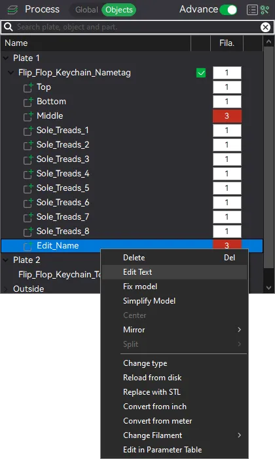Toggle the Advance switch off
The image size is (275, 459).
point(229,10)
